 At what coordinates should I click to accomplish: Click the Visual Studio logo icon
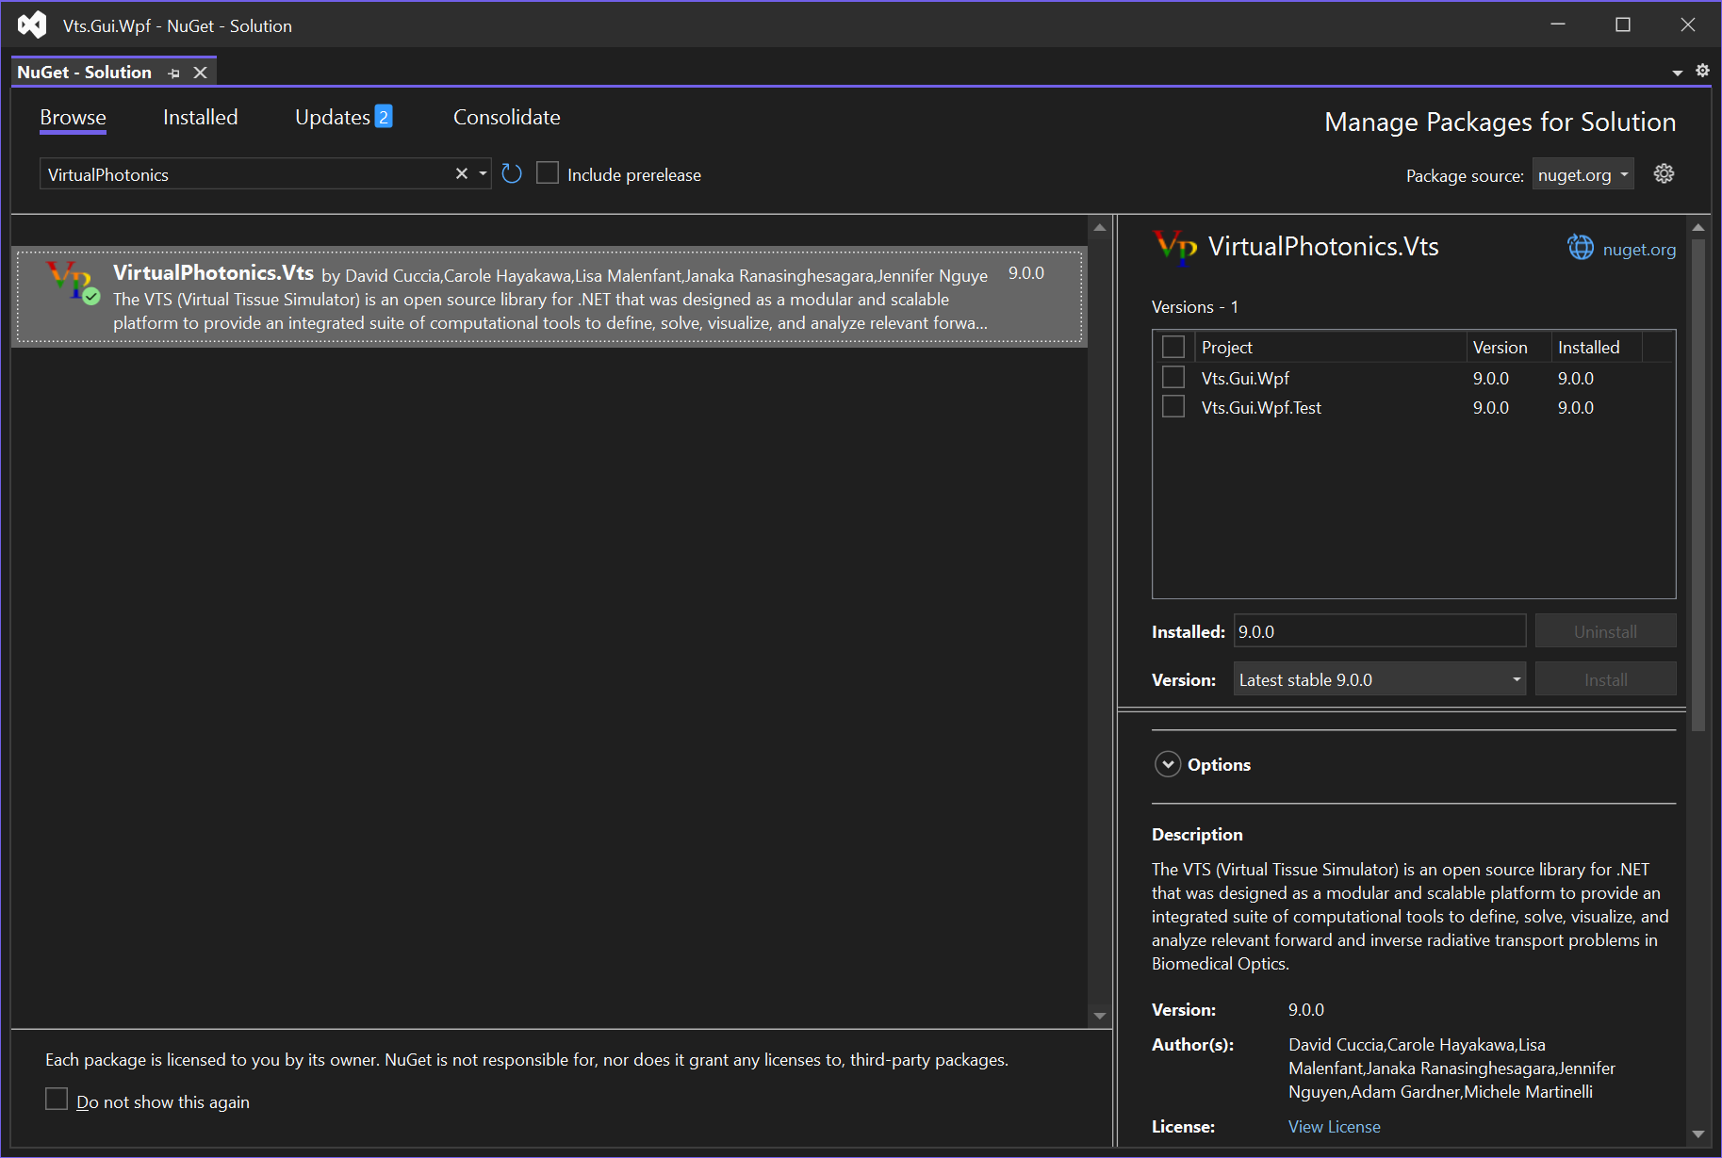coord(32,25)
